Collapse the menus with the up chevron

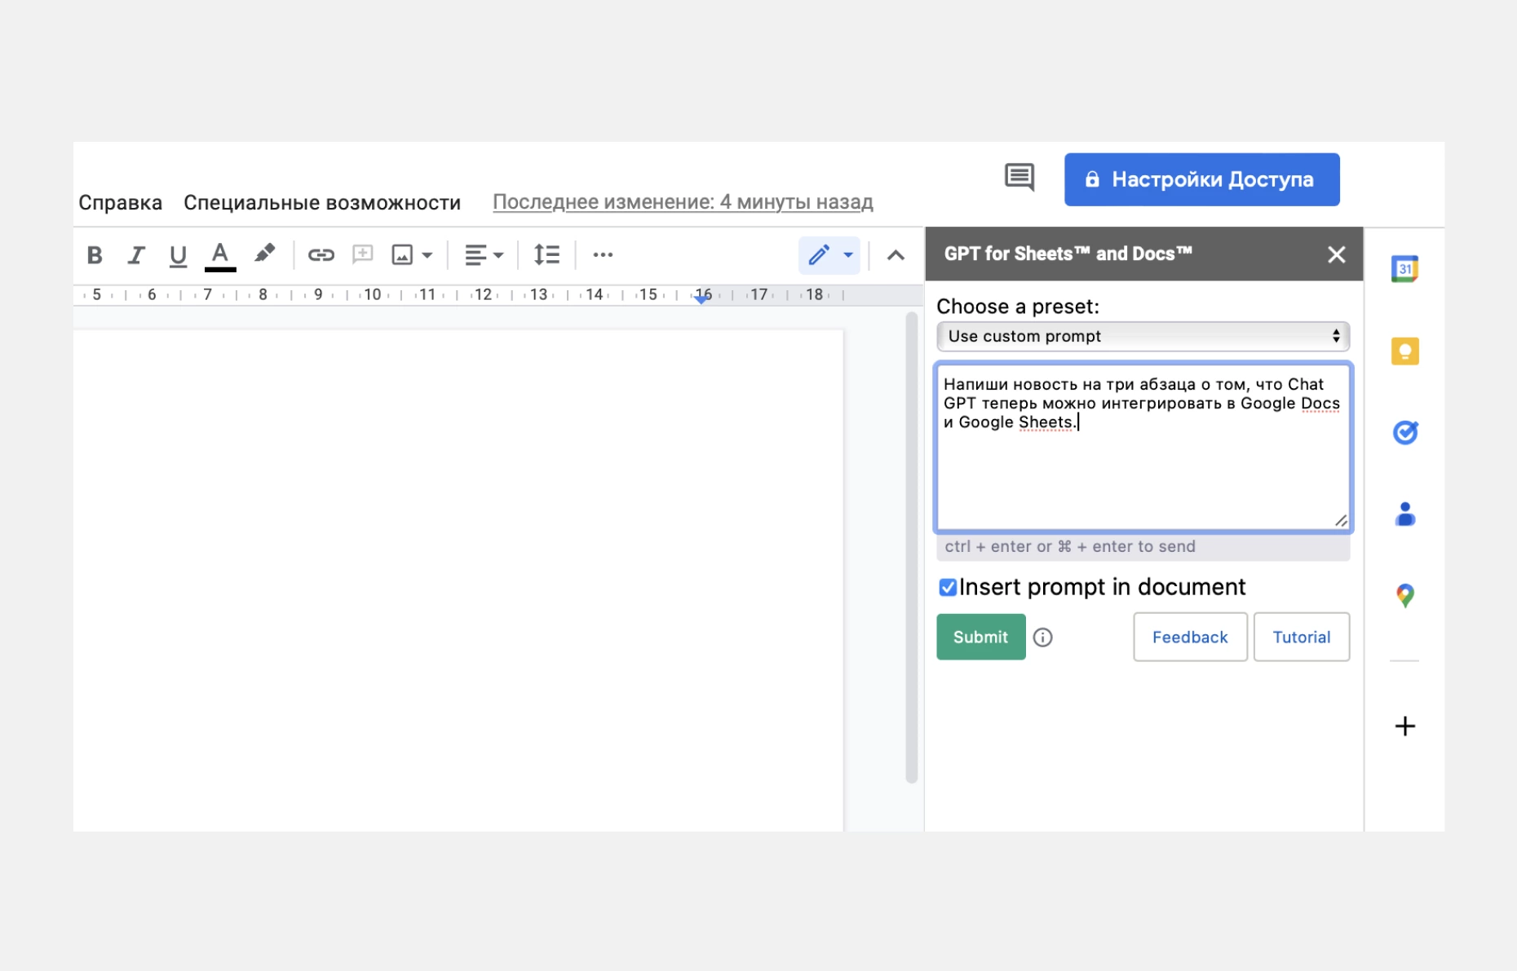click(x=896, y=255)
